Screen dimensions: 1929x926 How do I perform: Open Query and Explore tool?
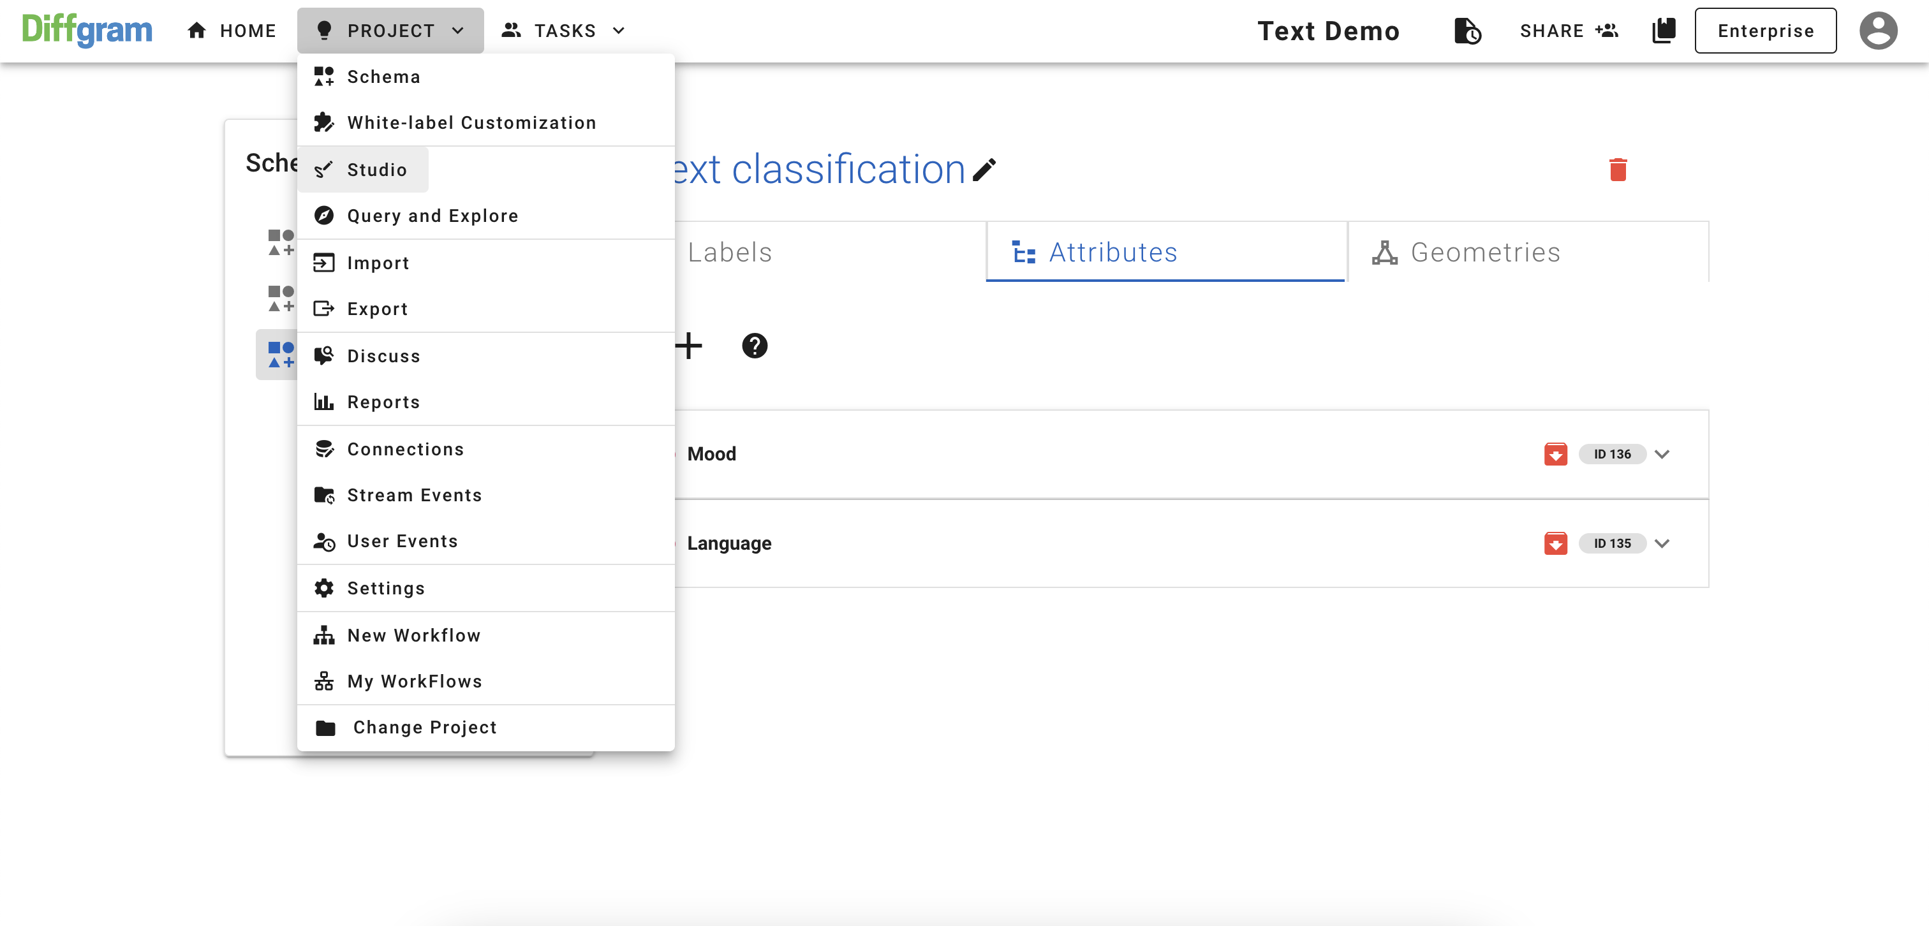433,215
